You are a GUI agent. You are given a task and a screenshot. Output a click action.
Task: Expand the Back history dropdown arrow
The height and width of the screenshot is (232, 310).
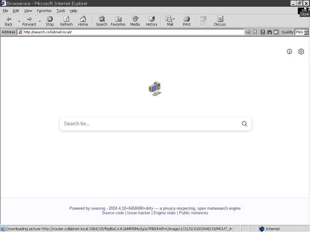(x=19, y=21)
